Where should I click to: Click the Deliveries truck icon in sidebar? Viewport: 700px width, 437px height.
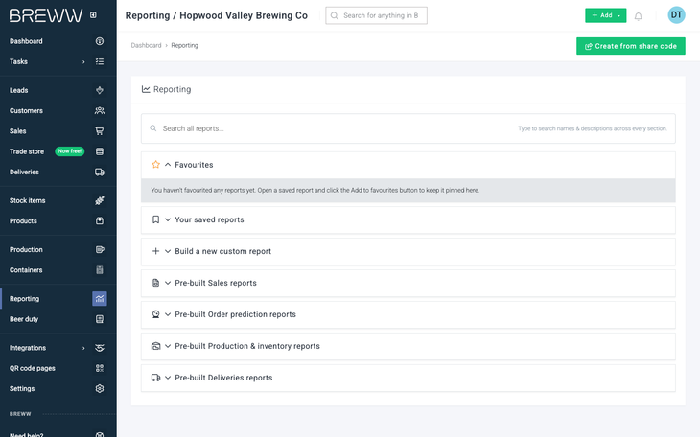pos(100,172)
